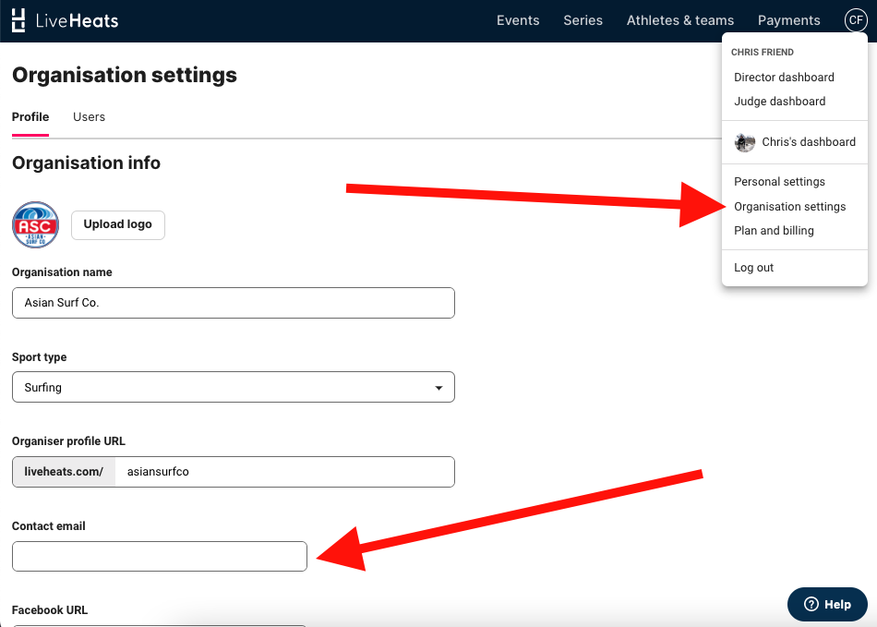
Task: Open the CF user avatar menu
Action: tap(856, 20)
